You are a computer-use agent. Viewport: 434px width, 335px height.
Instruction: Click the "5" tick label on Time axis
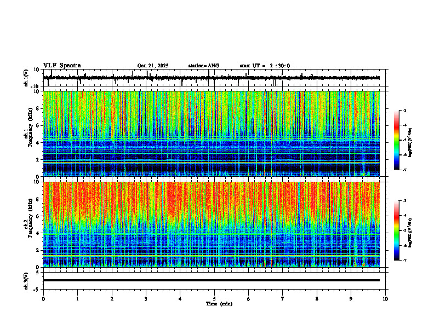point(214,299)
